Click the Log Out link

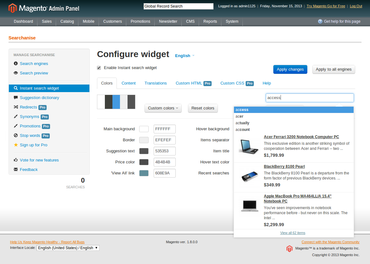[x=356, y=6]
